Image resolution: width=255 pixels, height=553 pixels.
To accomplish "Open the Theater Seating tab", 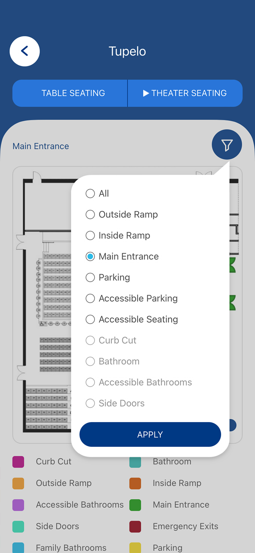I will pyautogui.click(x=185, y=93).
